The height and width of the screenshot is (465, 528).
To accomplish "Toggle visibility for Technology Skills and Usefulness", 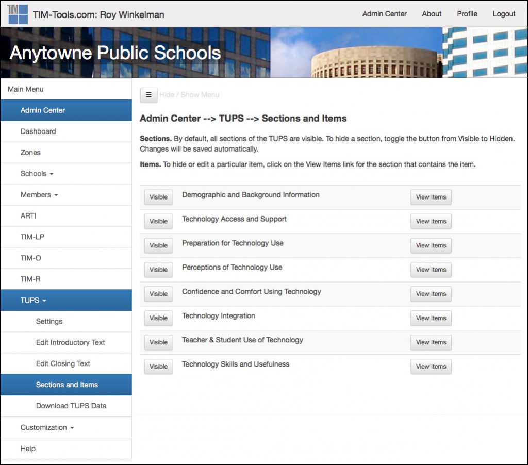I will [x=159, y=367].
